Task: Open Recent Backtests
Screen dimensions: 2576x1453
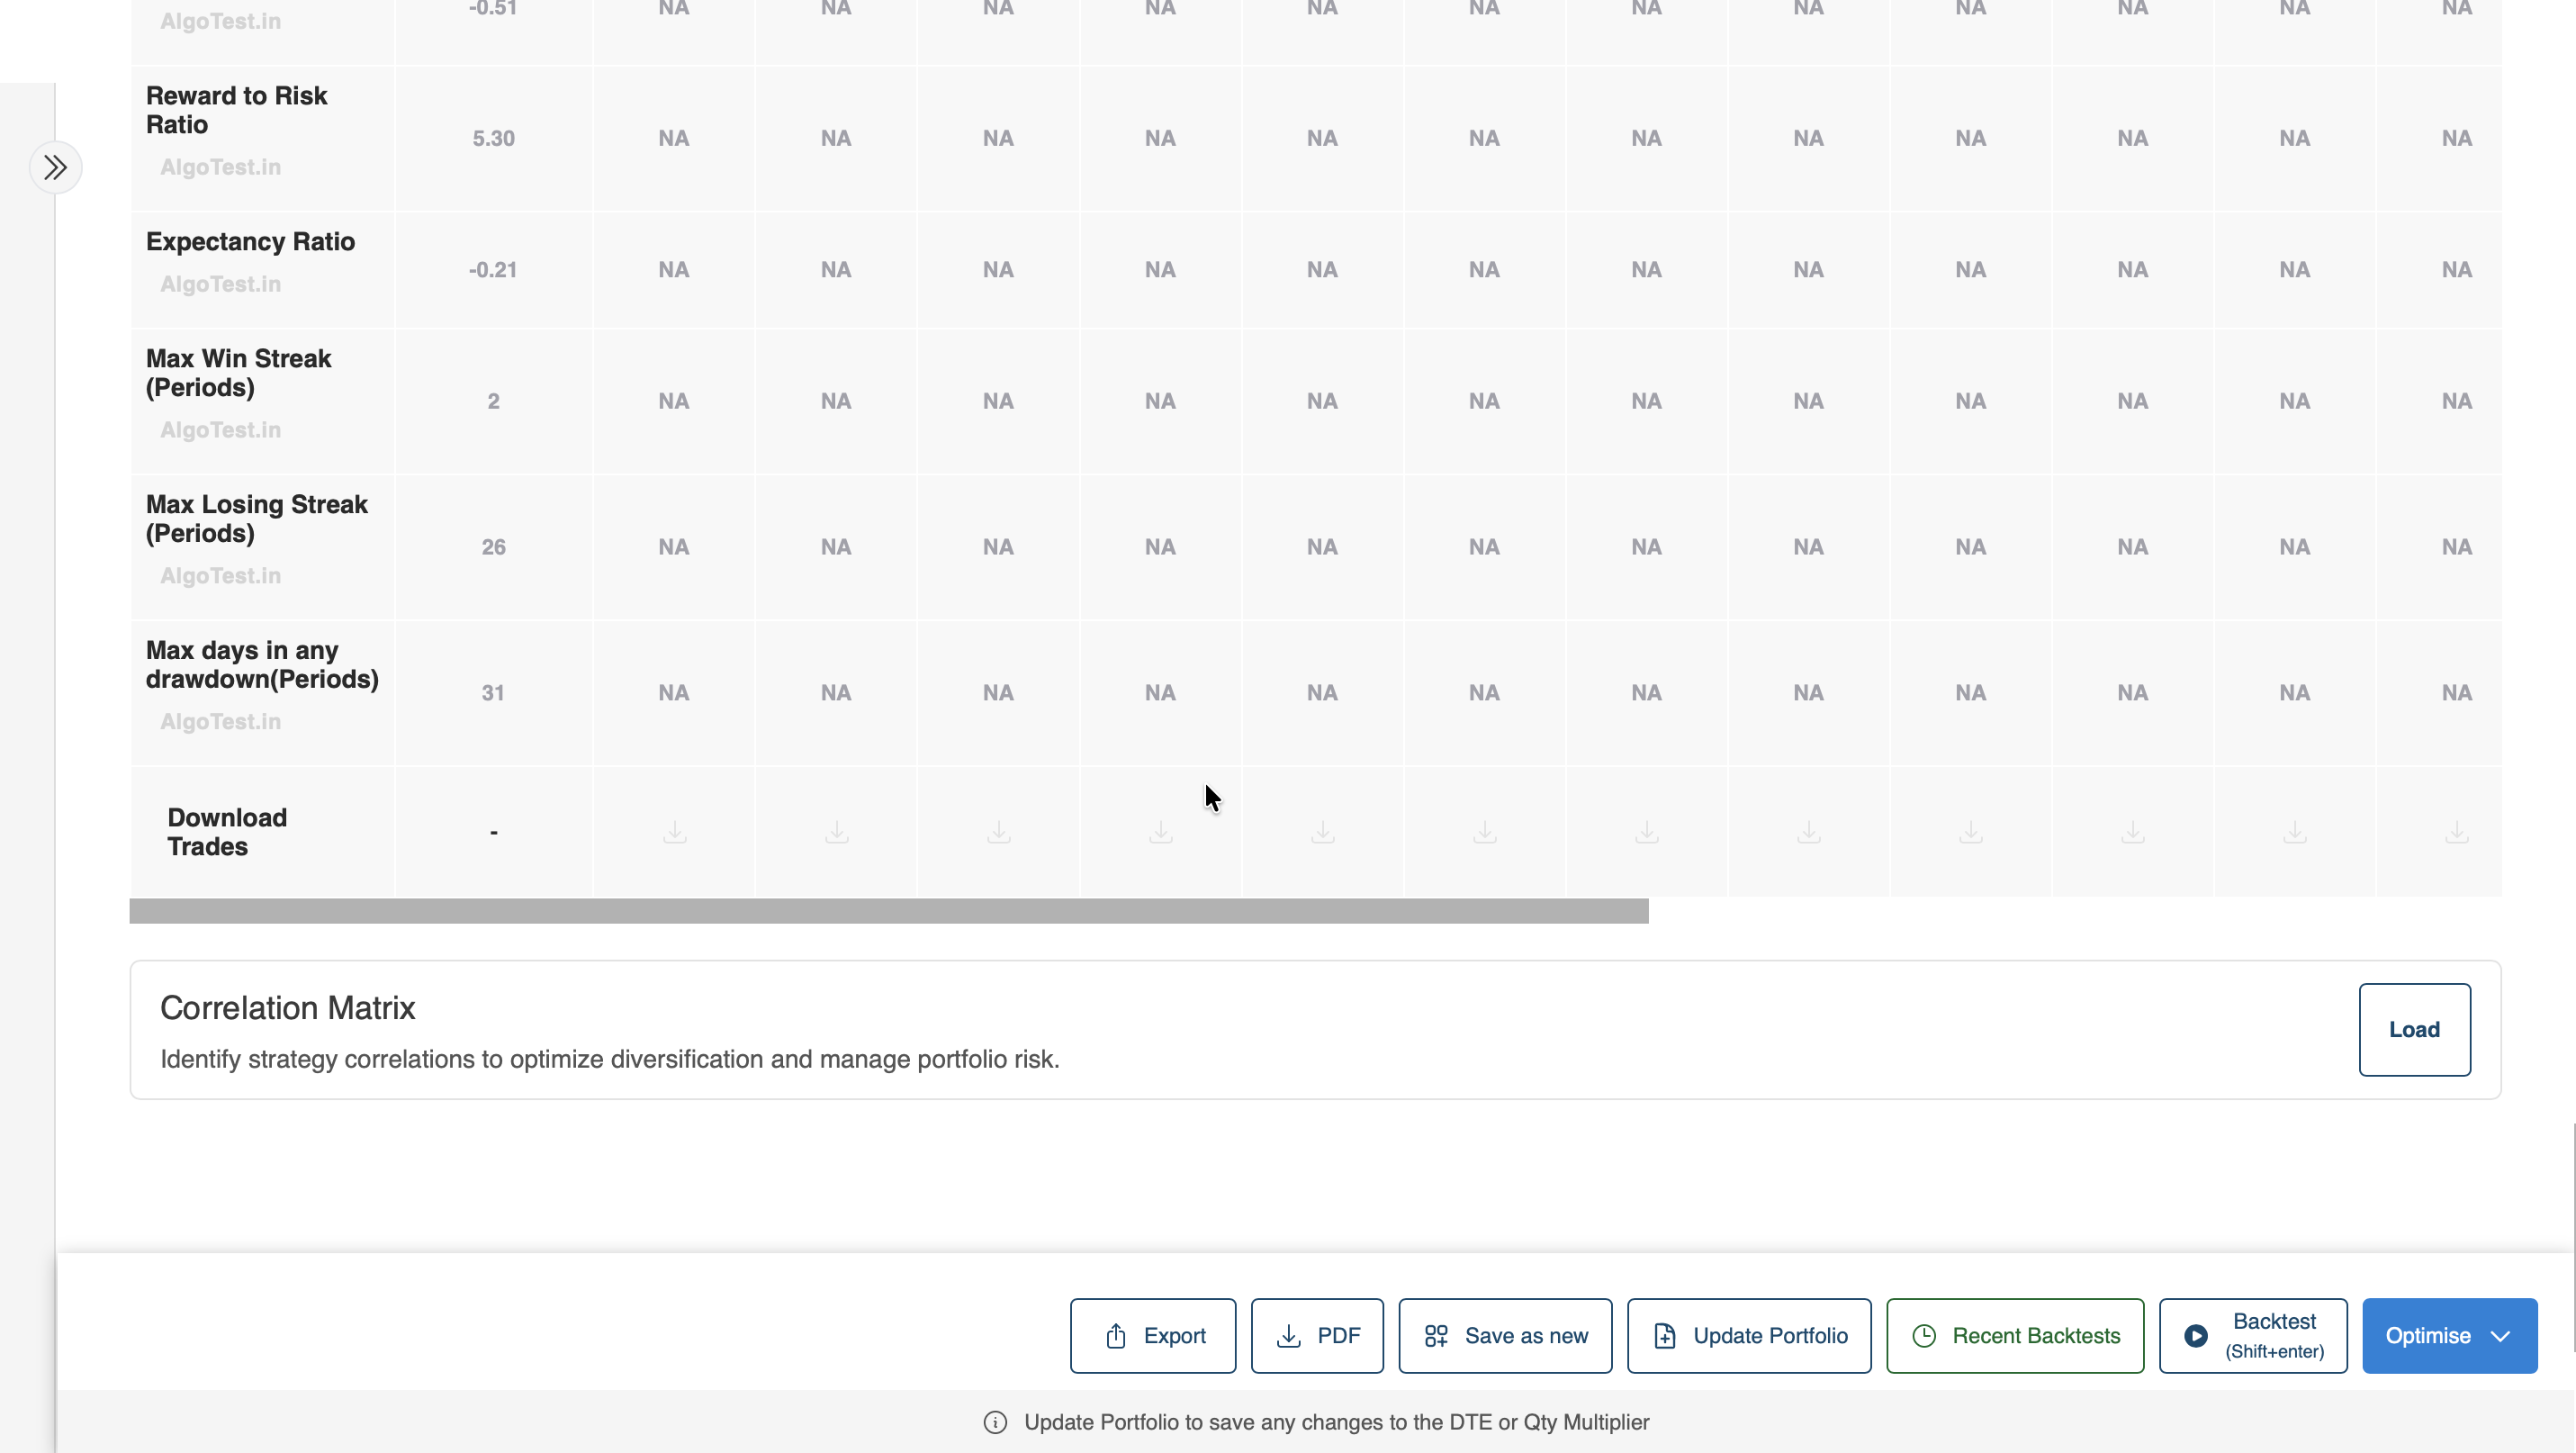Action: coord(2015,1336)
